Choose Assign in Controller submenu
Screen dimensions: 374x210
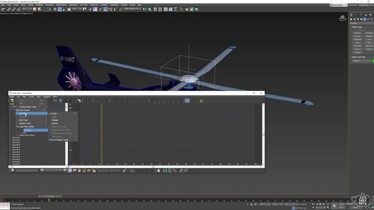(x=63, y=114)
